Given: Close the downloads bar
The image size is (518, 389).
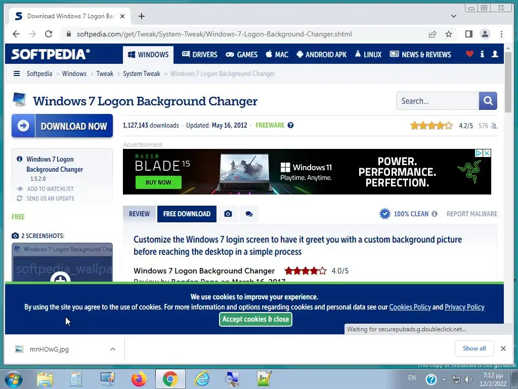Looking at the screenshot, I should coord(503,348).
